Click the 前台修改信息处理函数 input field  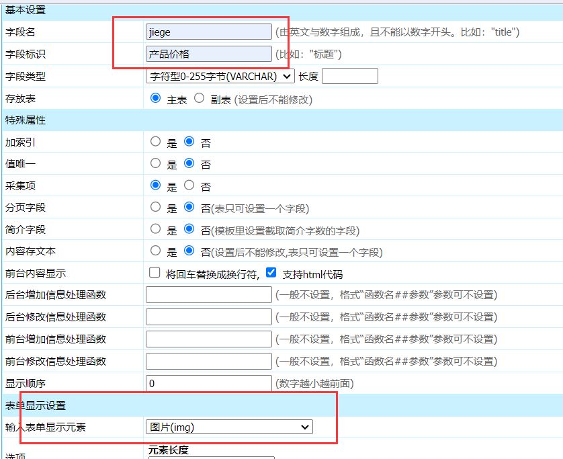(208, 361)
